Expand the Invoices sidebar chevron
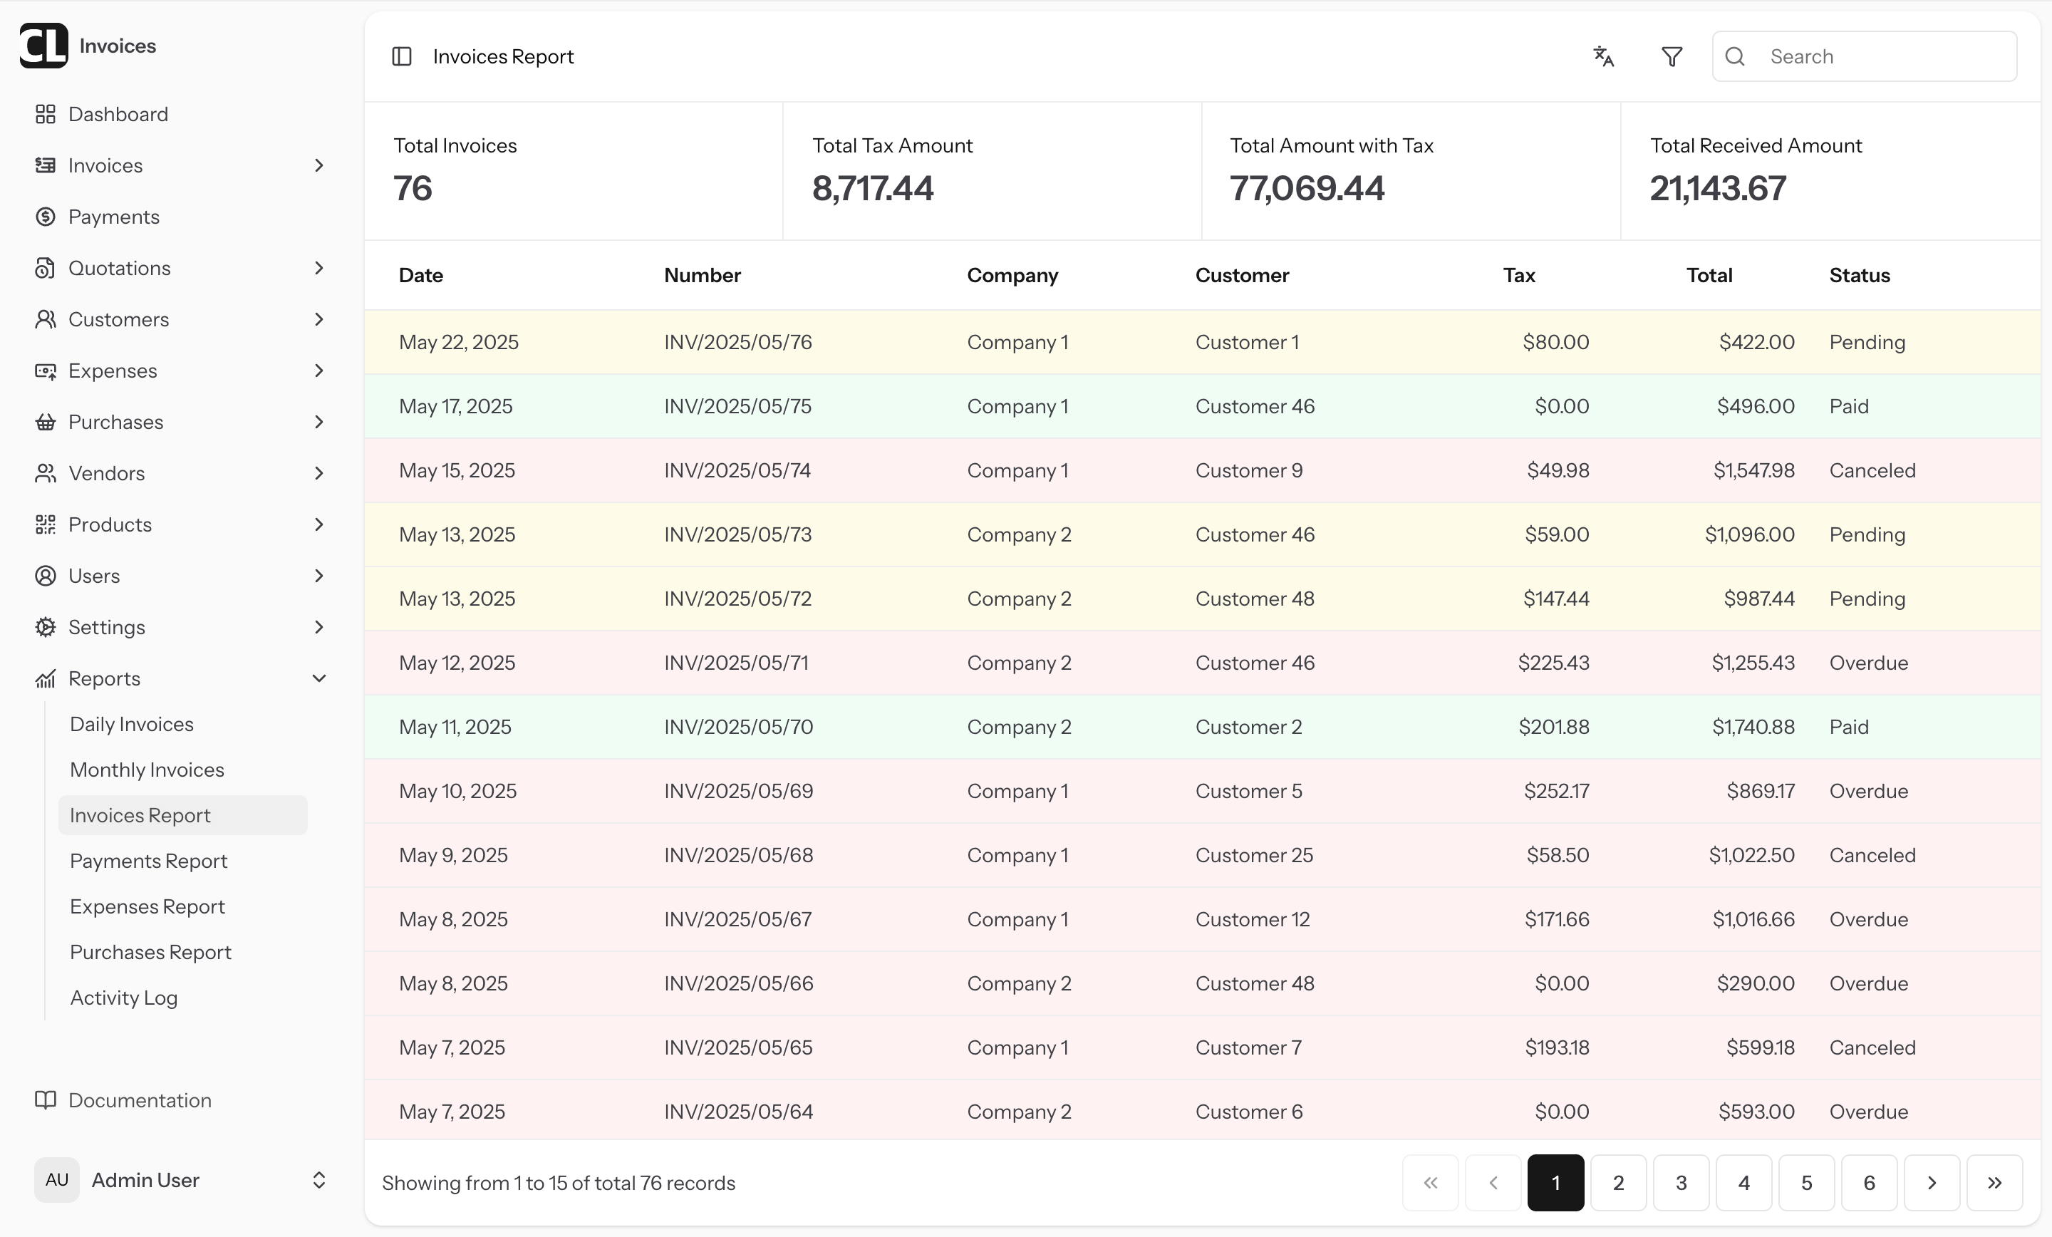2052x1237 pixels. click(319, 166)
